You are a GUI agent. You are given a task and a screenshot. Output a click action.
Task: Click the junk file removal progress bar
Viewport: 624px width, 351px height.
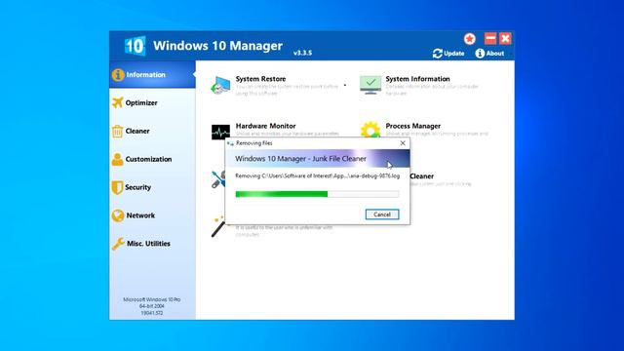pos(317,194)
